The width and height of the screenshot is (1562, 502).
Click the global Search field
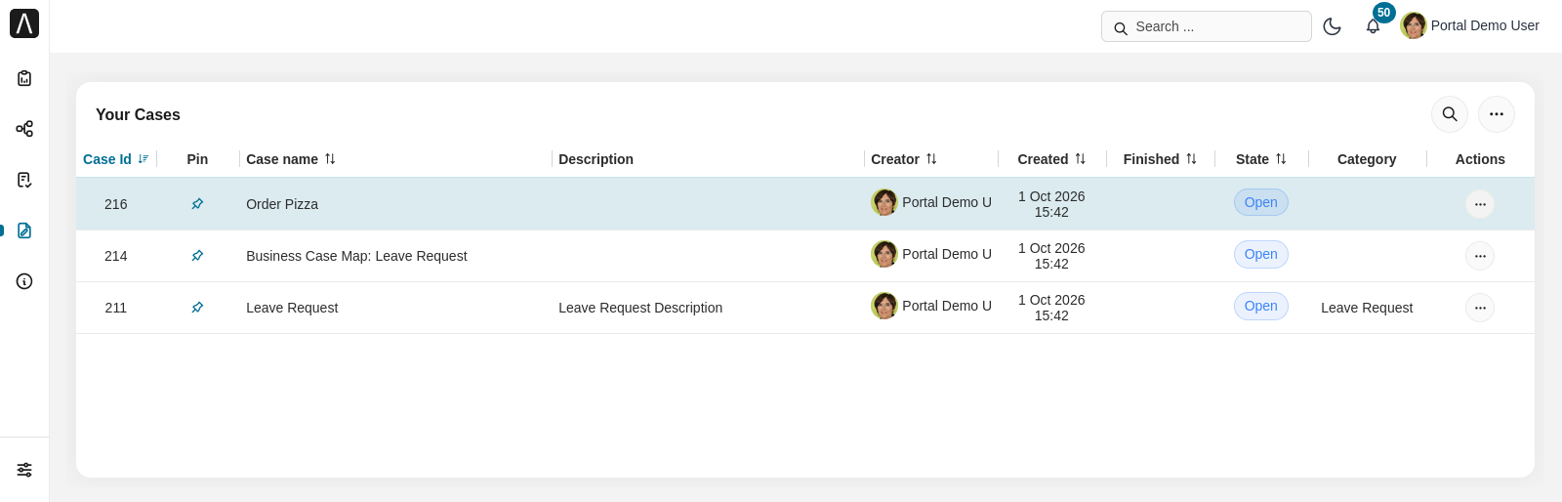(x=1206, y=26)
